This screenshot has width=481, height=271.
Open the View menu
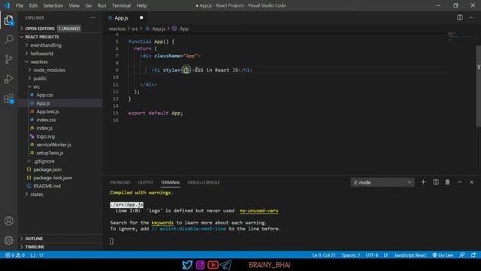tap(74, 5)
